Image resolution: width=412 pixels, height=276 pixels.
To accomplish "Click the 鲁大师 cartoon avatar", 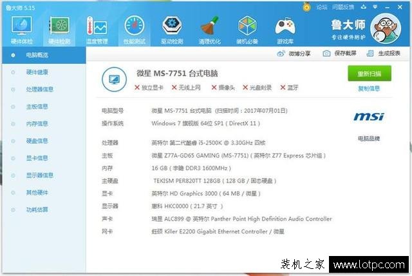I will pyautogui.click(x=386, y=28).
